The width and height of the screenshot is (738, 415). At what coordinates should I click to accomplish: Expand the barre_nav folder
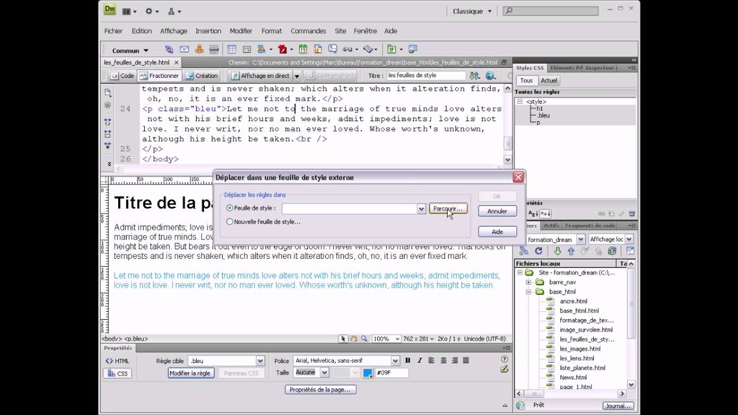(x=529, y=282)
